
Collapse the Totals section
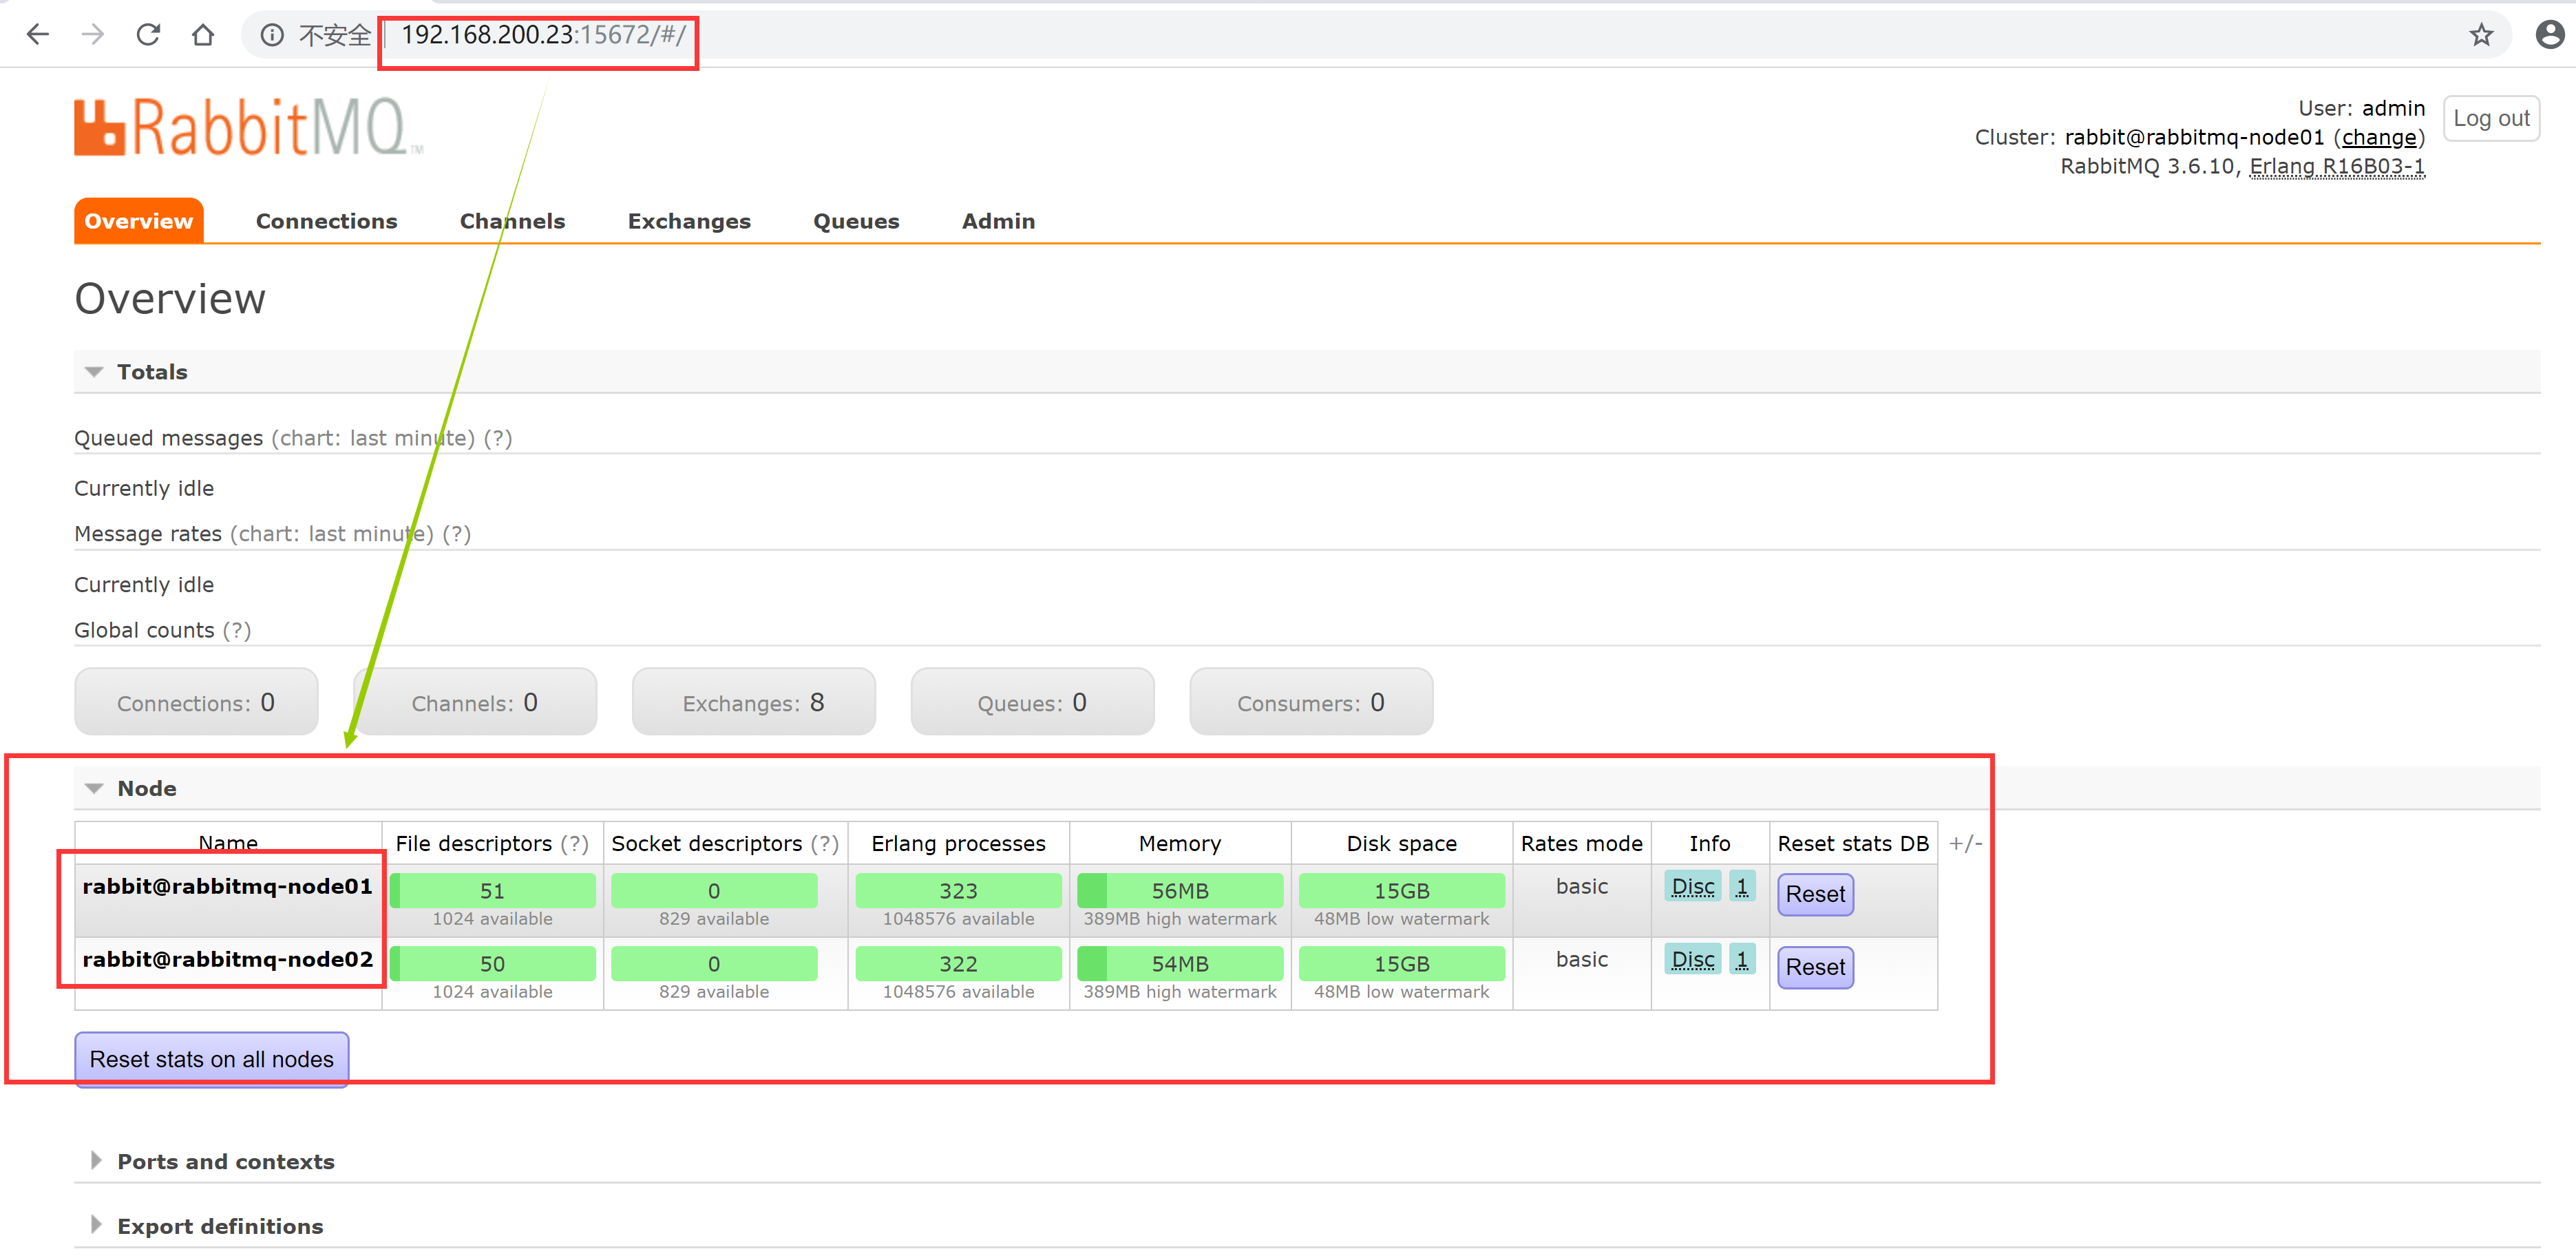(x=95, y=372)
